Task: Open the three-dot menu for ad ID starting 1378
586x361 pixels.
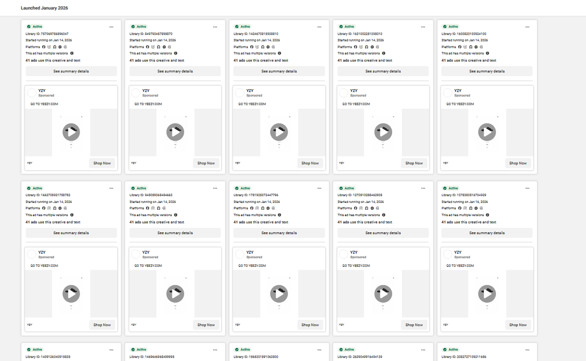Action: click(x=527, y=188)
